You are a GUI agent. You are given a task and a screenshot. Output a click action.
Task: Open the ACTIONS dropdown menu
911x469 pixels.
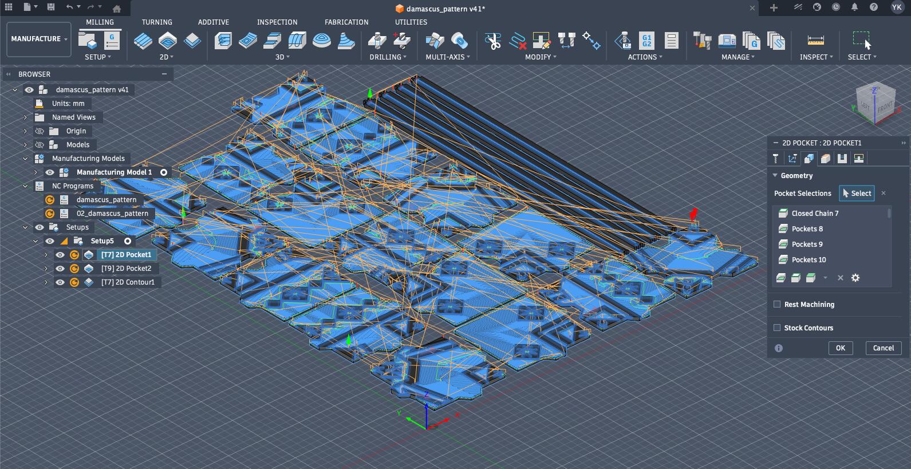(645, 57)
